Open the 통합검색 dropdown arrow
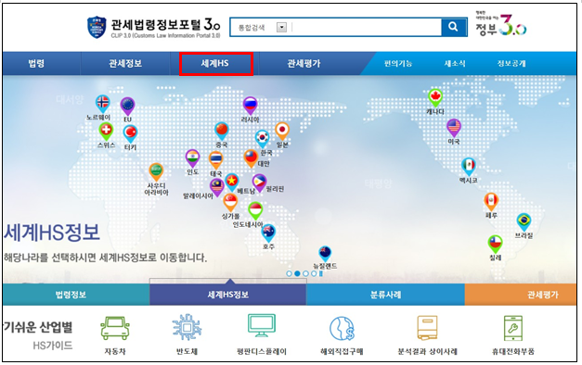Screen dimensions: 582x365 pyautogui.click(x=281, y=28)
